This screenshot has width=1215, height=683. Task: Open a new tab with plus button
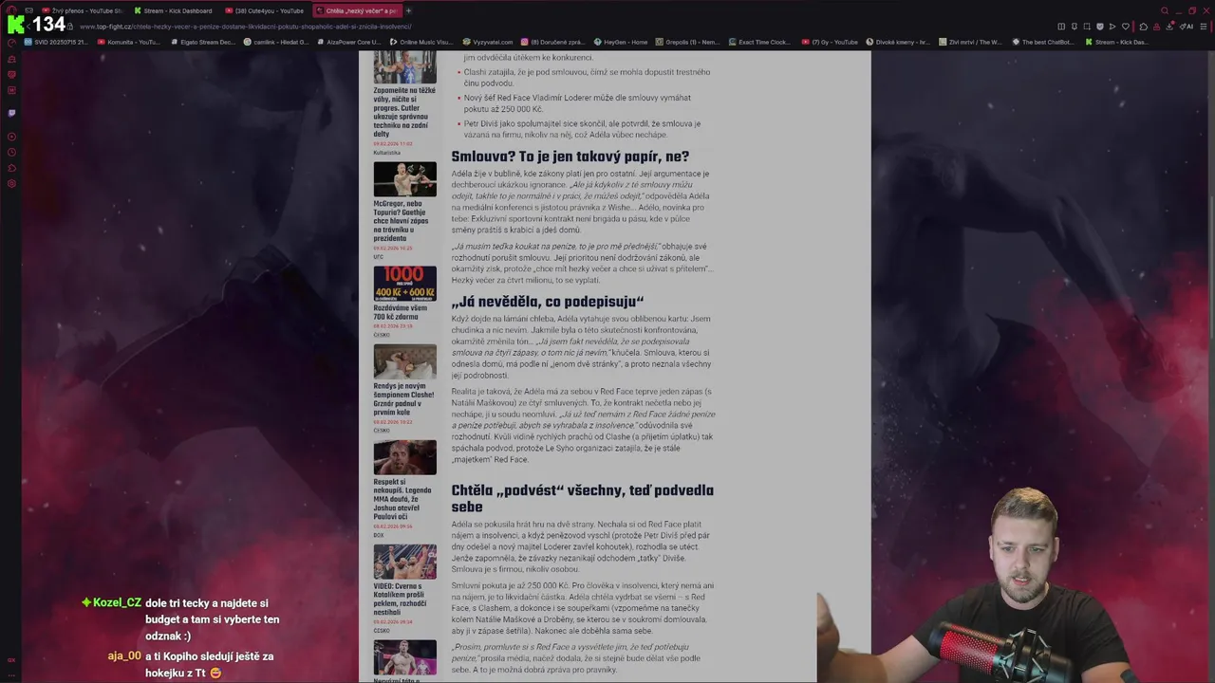click(x=409, y=10)
